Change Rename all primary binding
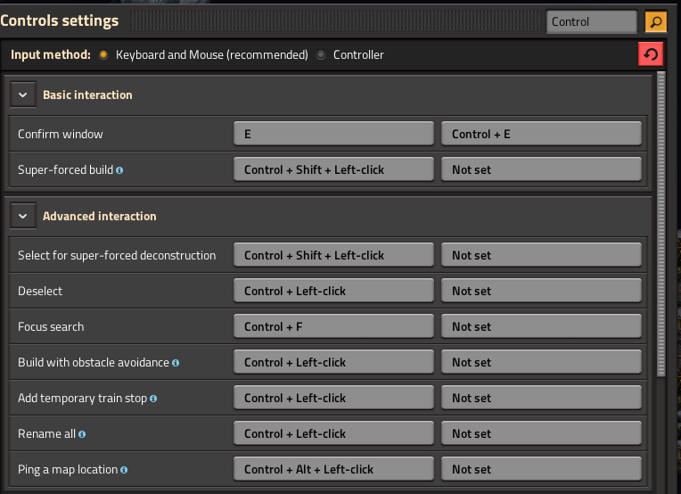681x494 pixels. (333, 433)
